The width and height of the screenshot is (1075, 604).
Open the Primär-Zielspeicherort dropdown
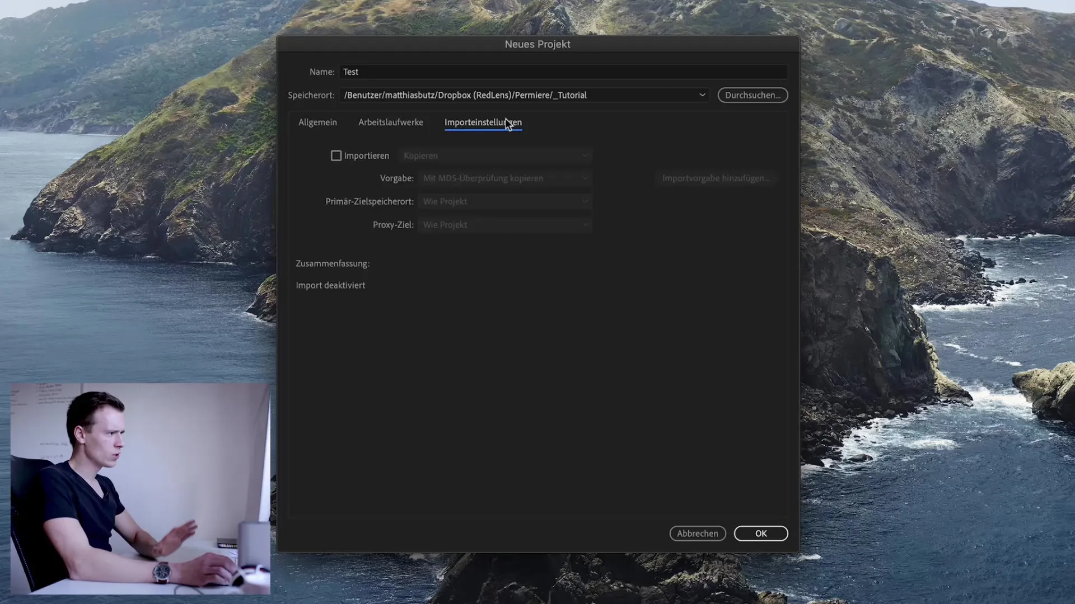[x=504, y=201]
